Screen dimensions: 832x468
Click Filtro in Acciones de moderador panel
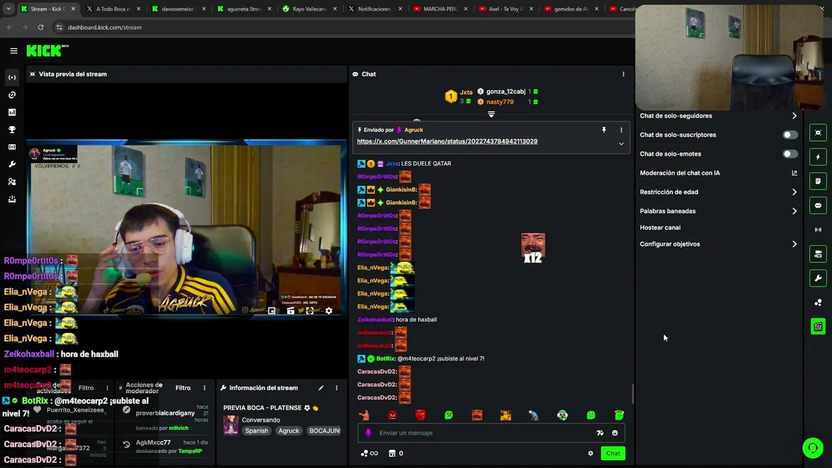pyautogui.click(x=183, y=388)
